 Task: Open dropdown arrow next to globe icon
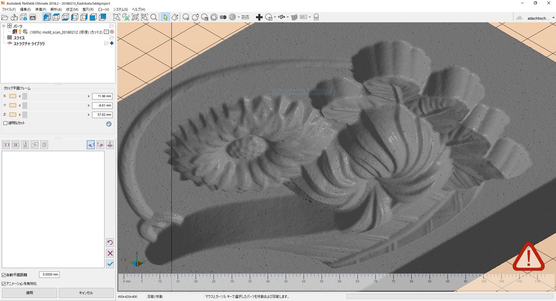239,17
